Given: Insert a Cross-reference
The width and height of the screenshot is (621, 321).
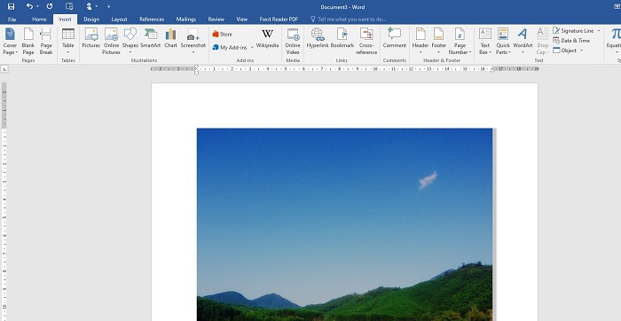Looking at the screenshot, I should (x=366, y=41).
